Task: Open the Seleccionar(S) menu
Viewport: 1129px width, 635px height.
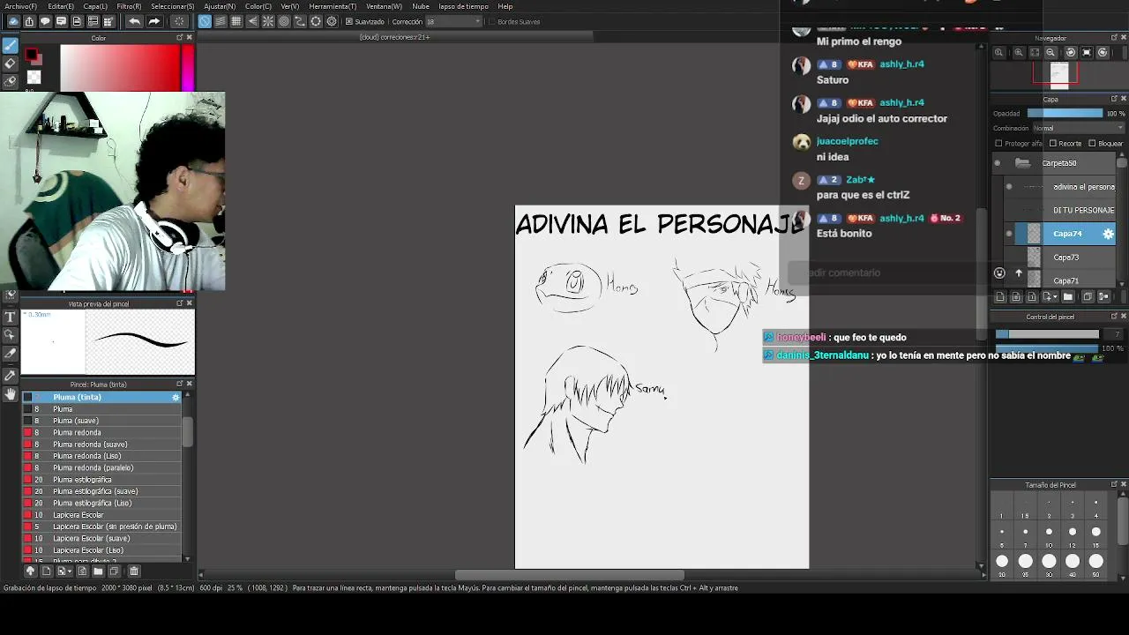Action: 172,6
